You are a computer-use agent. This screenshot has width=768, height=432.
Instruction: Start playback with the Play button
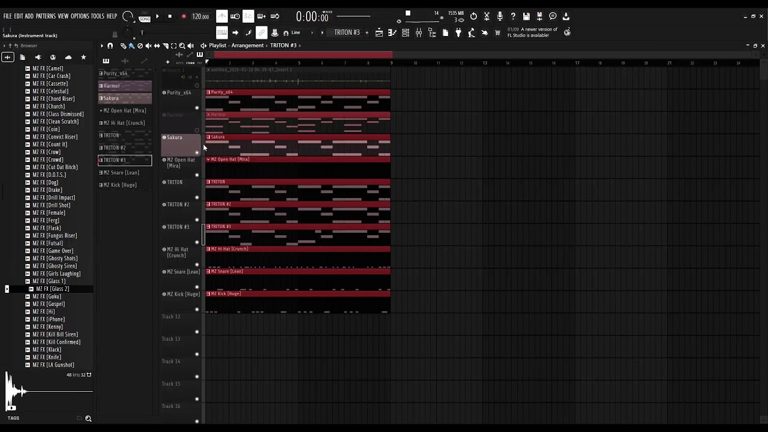click(x=157, y=16)
